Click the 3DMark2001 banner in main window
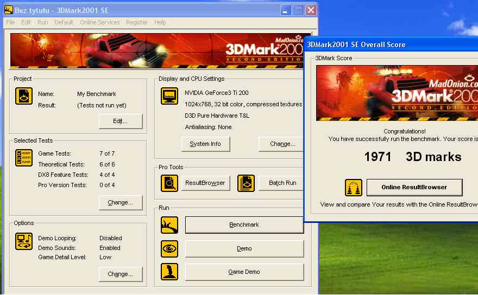 click(x=157, y=50)
